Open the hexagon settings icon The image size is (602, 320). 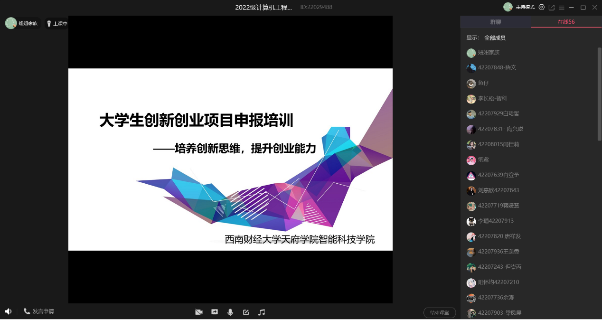(542, 7)
